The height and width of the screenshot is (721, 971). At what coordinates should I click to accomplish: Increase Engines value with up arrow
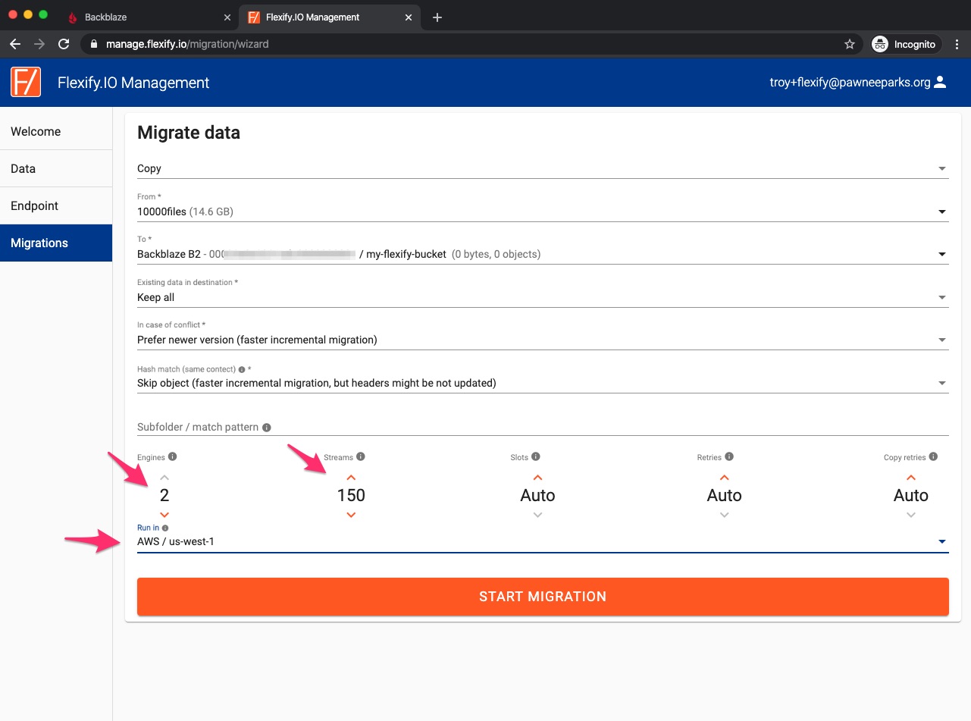tap(164, 478)
